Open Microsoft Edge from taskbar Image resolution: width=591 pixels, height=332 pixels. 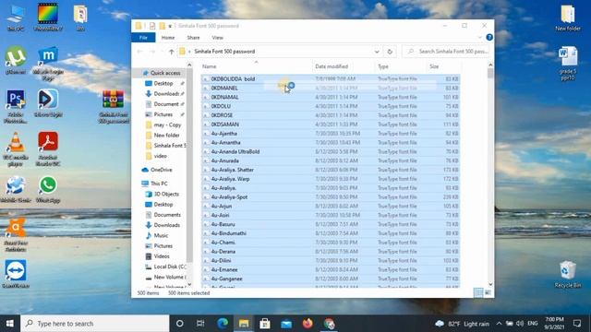(x=223, y=324)
